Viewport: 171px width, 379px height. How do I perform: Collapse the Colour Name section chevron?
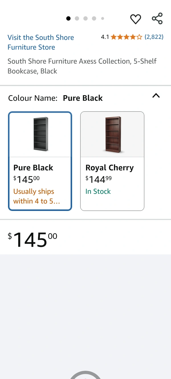click(156, 96)
